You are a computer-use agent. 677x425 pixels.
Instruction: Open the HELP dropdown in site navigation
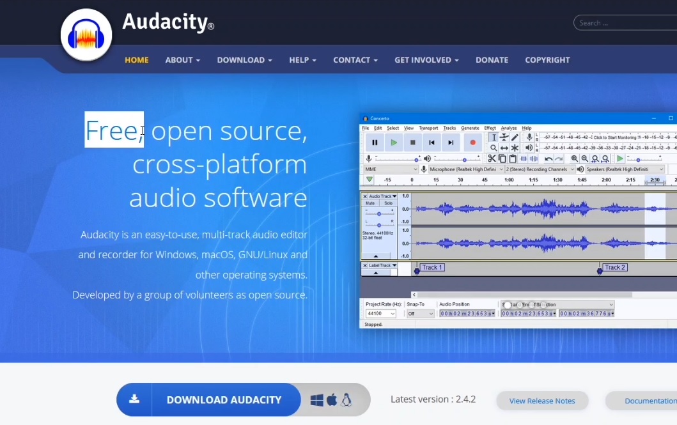(302, 60)
